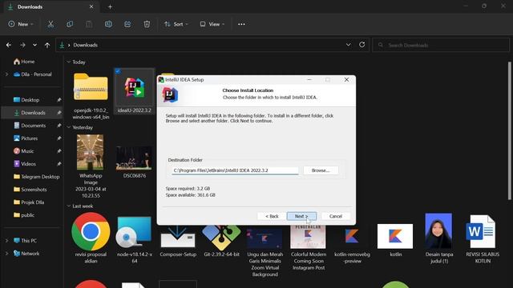Open Projek Dila folder in sidebar
This screenshot has width=513, height=288.
tap(29, 202)
